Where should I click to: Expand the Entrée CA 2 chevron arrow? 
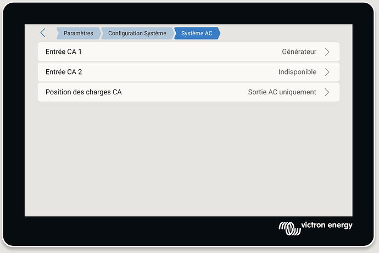[327, 72]
